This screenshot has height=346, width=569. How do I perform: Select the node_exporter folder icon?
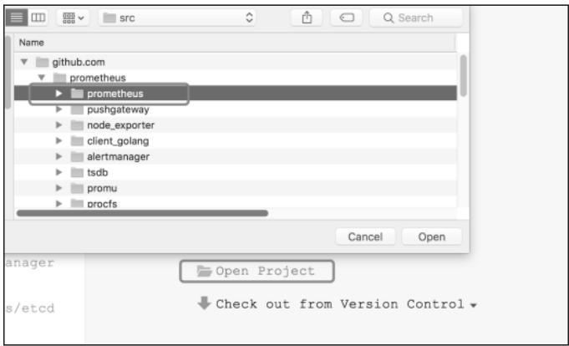click(77, 125)
